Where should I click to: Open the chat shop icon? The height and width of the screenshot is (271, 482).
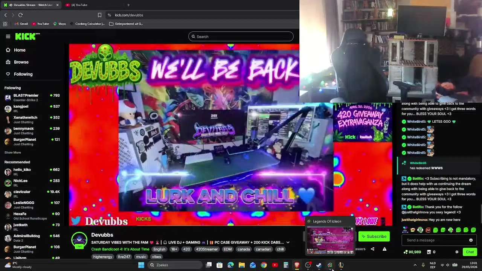[x=429, y=252]
